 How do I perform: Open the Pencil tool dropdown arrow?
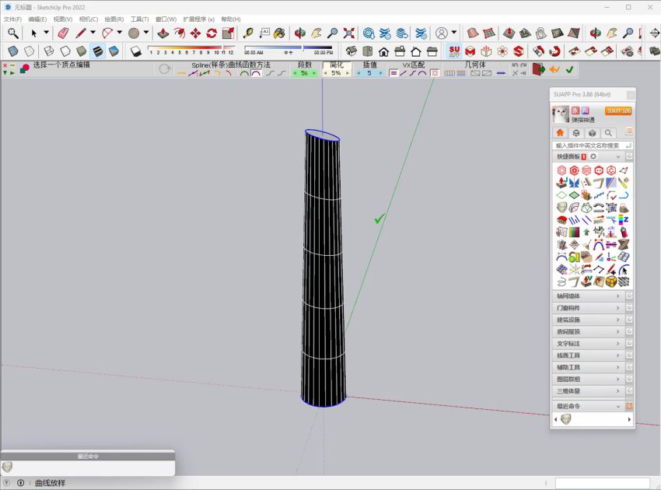click(93, 33)
